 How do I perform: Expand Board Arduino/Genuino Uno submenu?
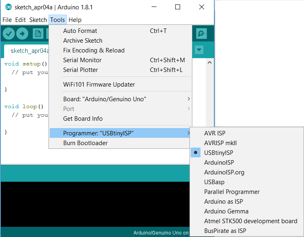[x=120, y=99]
